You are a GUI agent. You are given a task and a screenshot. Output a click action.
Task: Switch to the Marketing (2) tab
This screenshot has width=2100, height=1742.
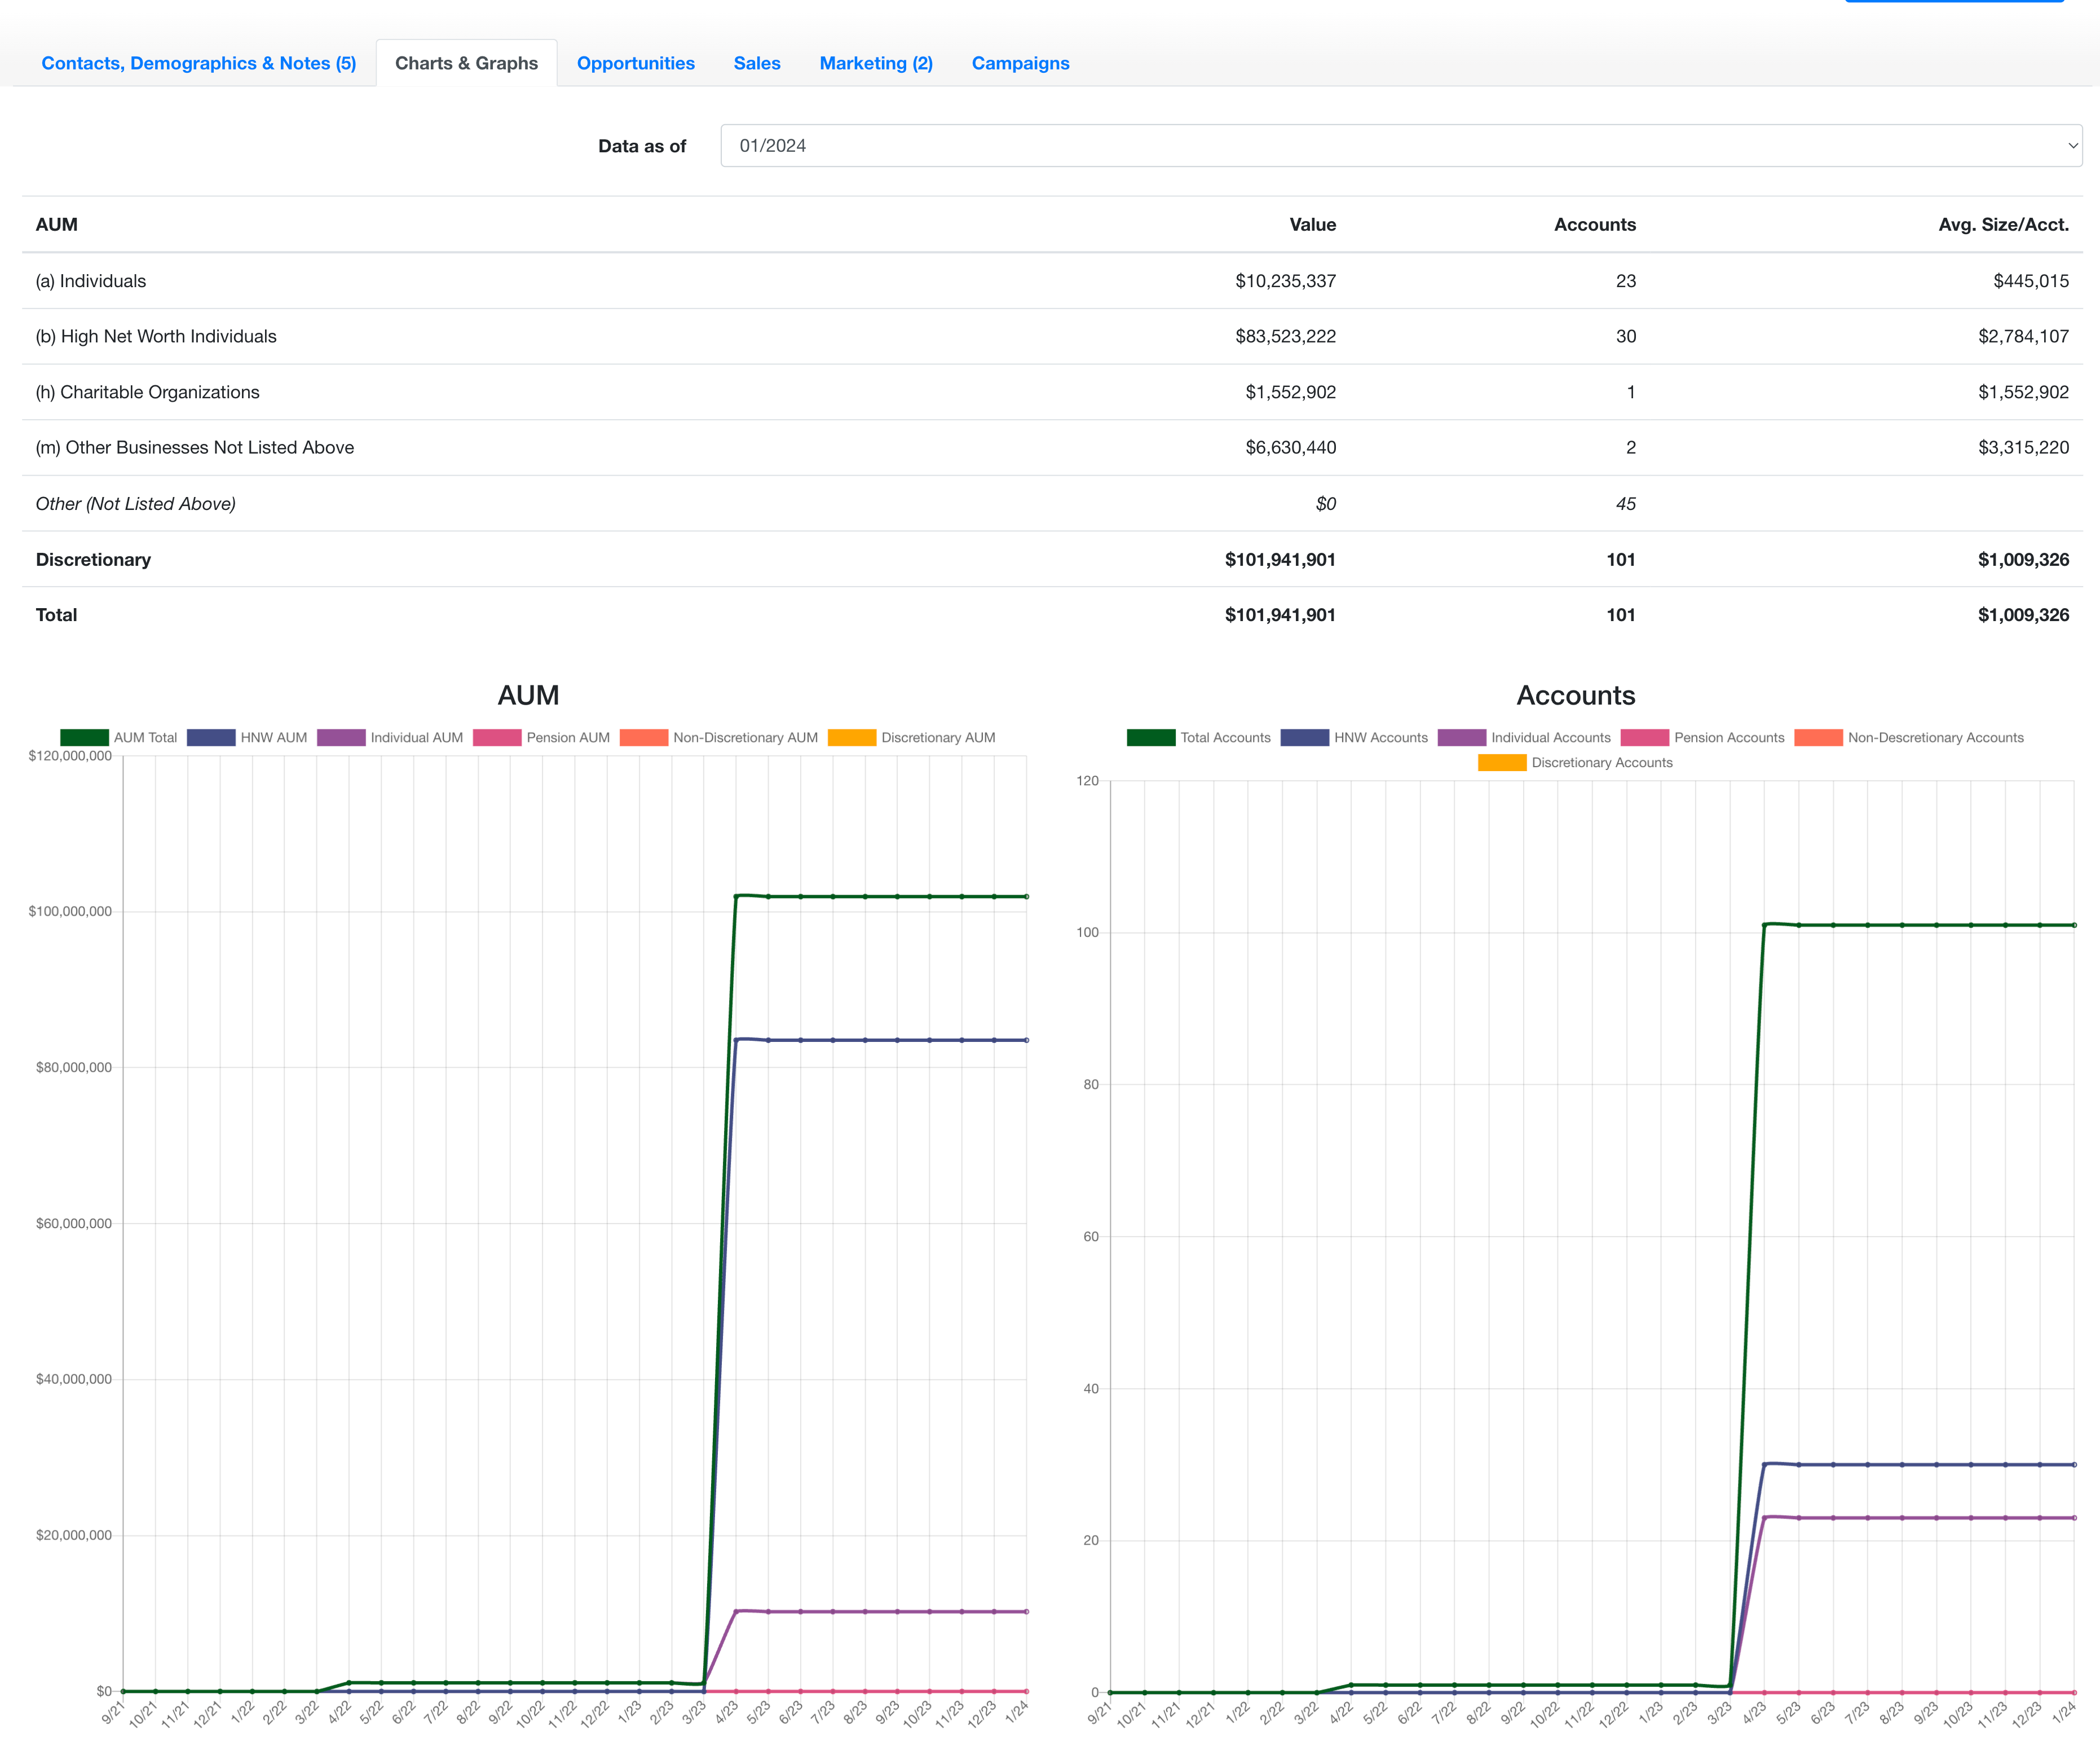pyautogui.click(x=876, y=62)
